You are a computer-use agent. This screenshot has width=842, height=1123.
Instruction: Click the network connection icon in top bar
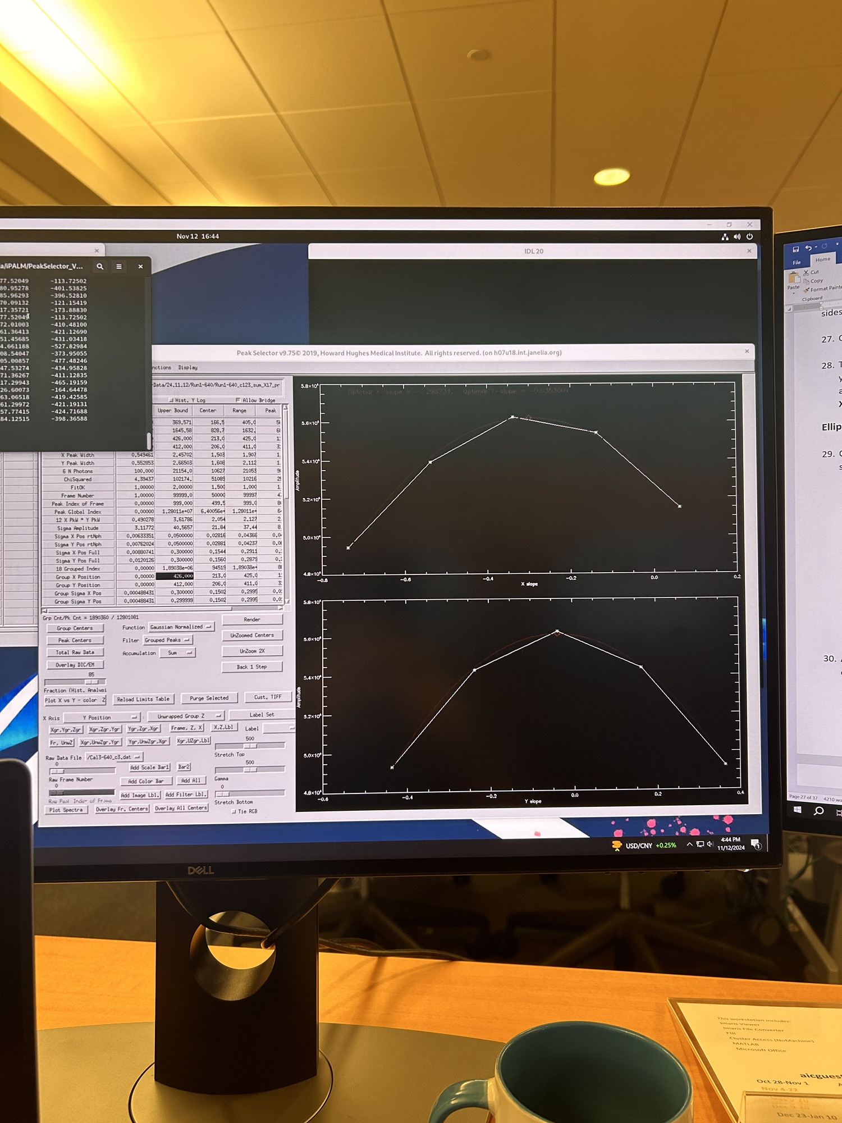tap(725, 237)
